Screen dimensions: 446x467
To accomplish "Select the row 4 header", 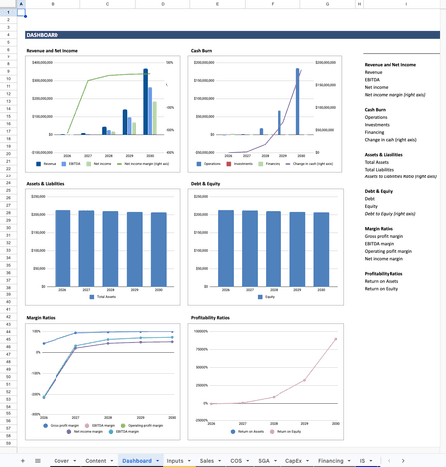I will coord(8,35).
